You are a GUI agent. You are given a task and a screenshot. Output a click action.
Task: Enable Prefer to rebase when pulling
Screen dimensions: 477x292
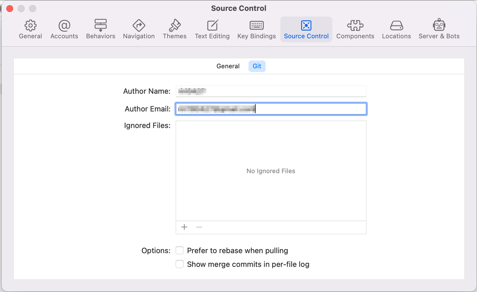point(180,250)
